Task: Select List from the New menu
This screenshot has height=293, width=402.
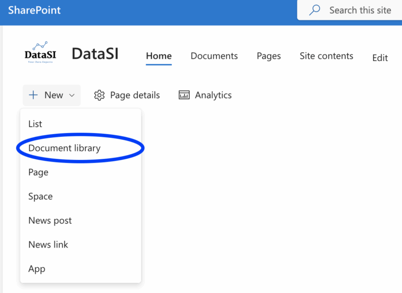Action: click(81, 124)
